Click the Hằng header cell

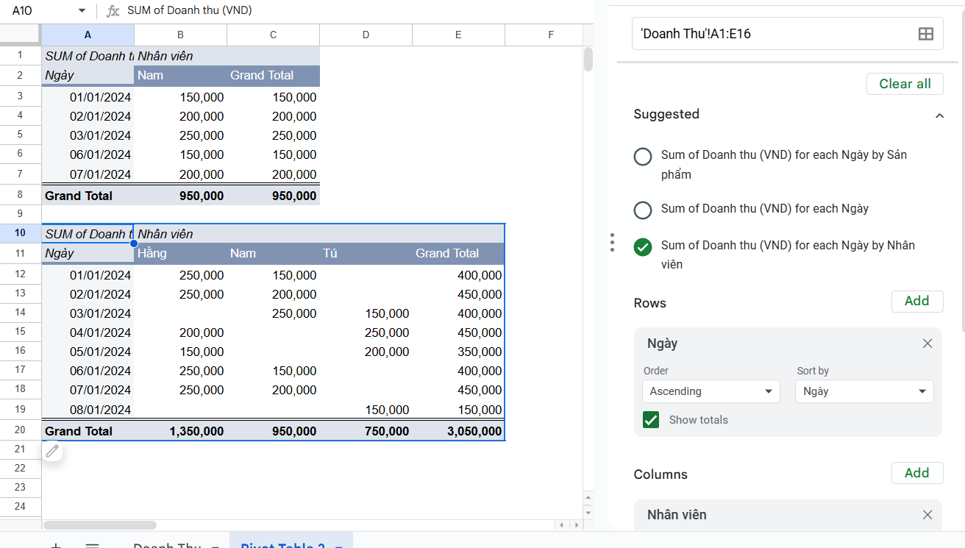pyautogui.click(x=181, y=253)
